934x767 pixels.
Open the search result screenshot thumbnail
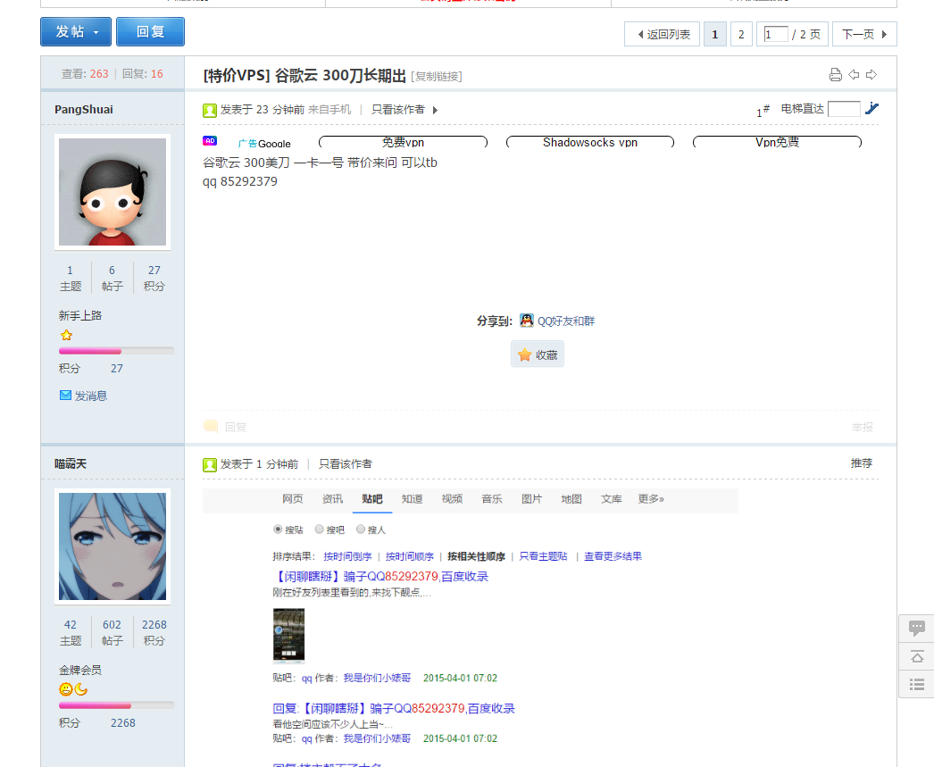coord(289,636)
